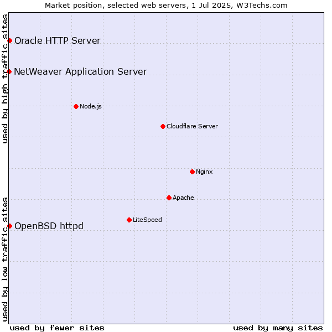Click the Nginx data point marker
Screen dimensions: 332x332
pos(192,172)
